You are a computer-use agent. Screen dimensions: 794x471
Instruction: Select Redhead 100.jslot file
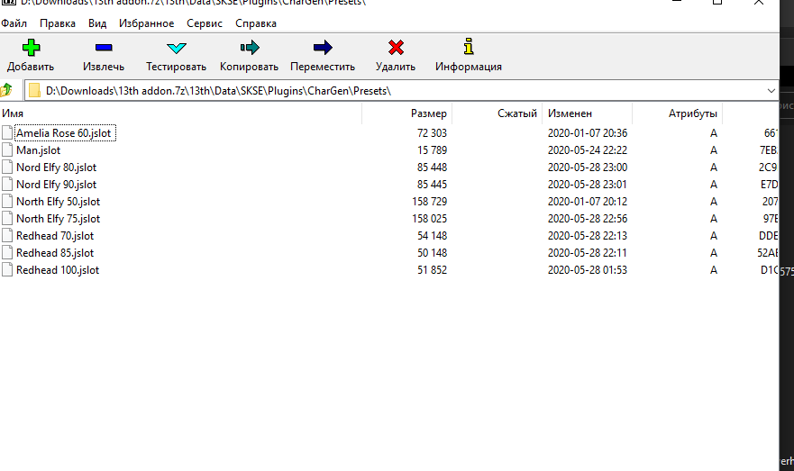click(x=58, y=270)
